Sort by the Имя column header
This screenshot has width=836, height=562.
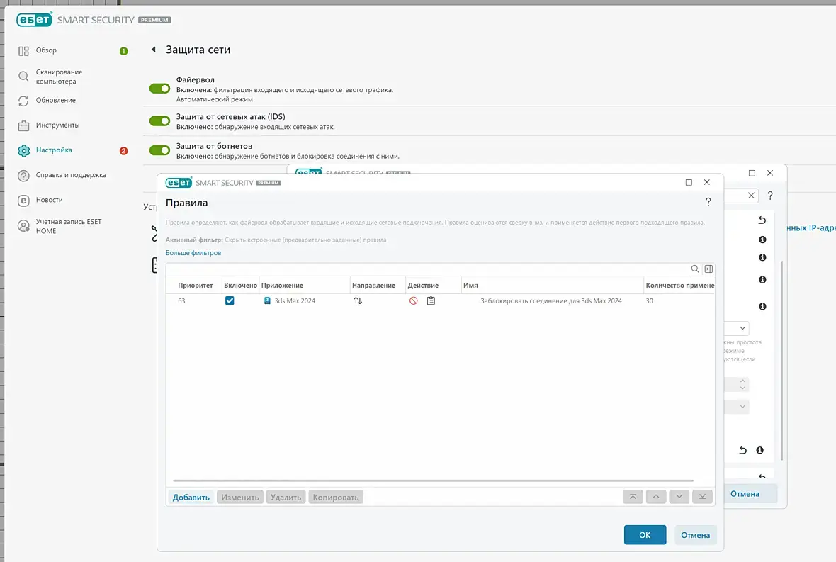click(x=471, y=286)
